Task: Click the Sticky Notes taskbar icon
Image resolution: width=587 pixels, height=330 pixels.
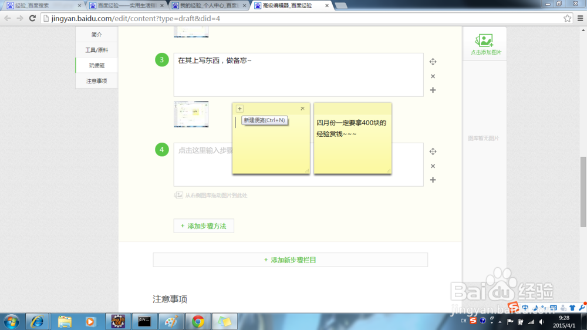Action: [225, 322]
